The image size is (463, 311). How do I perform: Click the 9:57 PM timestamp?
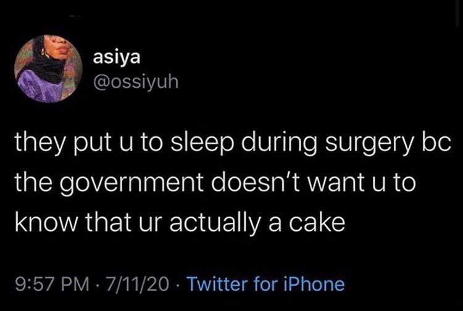[x=52, y=284]
